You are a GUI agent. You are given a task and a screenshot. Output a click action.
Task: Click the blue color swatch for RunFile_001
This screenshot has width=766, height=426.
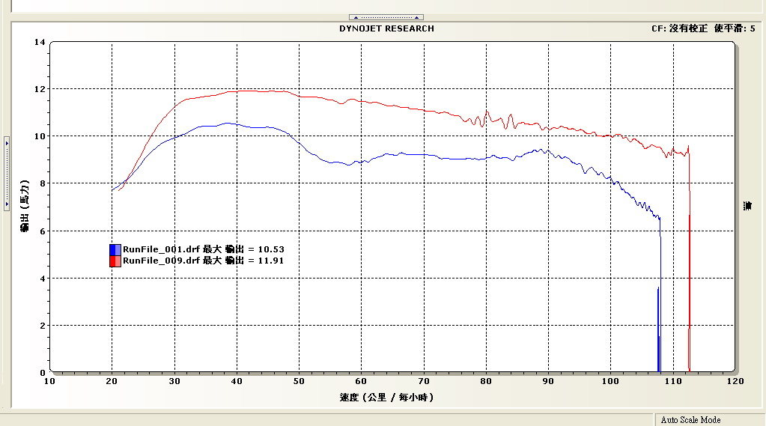tap(115, 249)
